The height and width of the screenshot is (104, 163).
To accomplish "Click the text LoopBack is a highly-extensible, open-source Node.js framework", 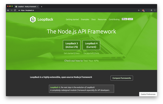I will coord(61,77).
